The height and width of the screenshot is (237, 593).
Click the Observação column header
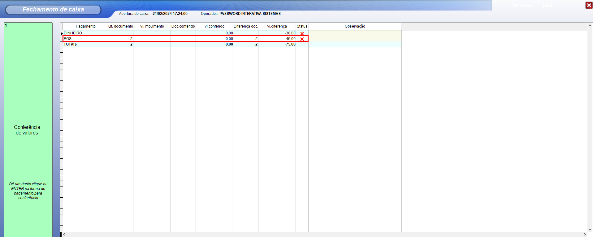(x=355, y=26)
